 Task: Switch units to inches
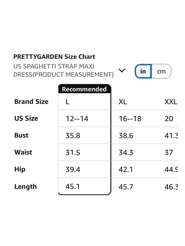(x=143, y=71)
